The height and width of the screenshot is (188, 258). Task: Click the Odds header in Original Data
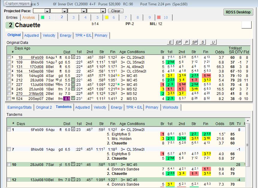[220, 52]
